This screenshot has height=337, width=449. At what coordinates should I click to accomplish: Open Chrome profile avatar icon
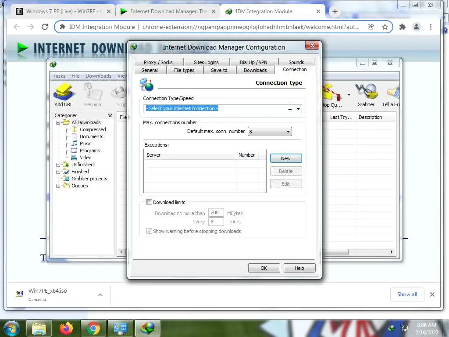point(417,27)
